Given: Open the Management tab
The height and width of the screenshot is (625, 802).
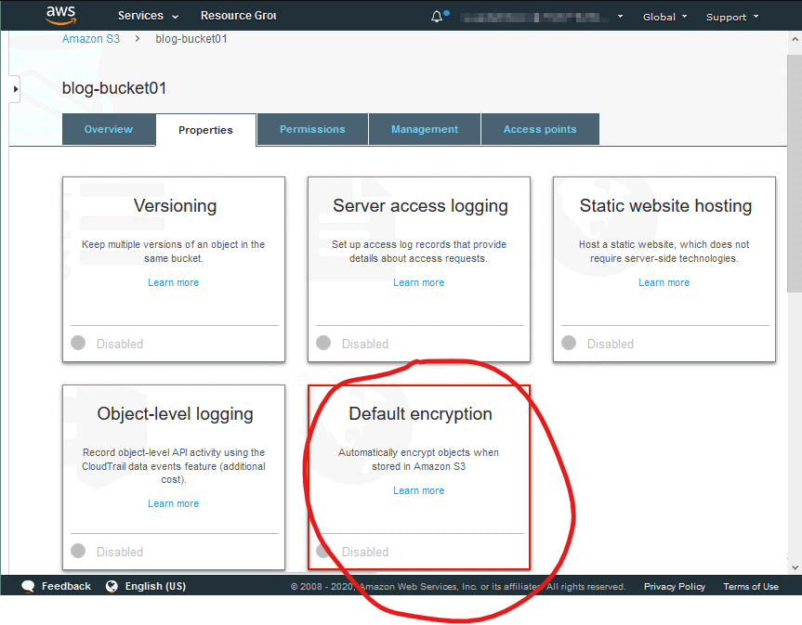Looking at the screenshot, I should pyautogui.click(x=425, y=129).
